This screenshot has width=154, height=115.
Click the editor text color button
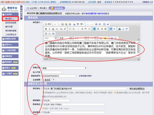[x=101, y=38]
